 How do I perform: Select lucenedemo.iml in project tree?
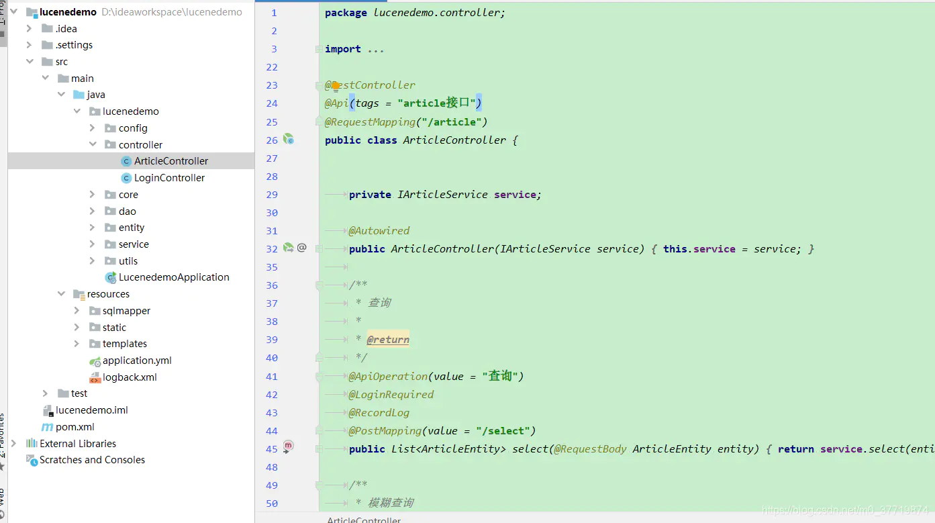[91, 410]
